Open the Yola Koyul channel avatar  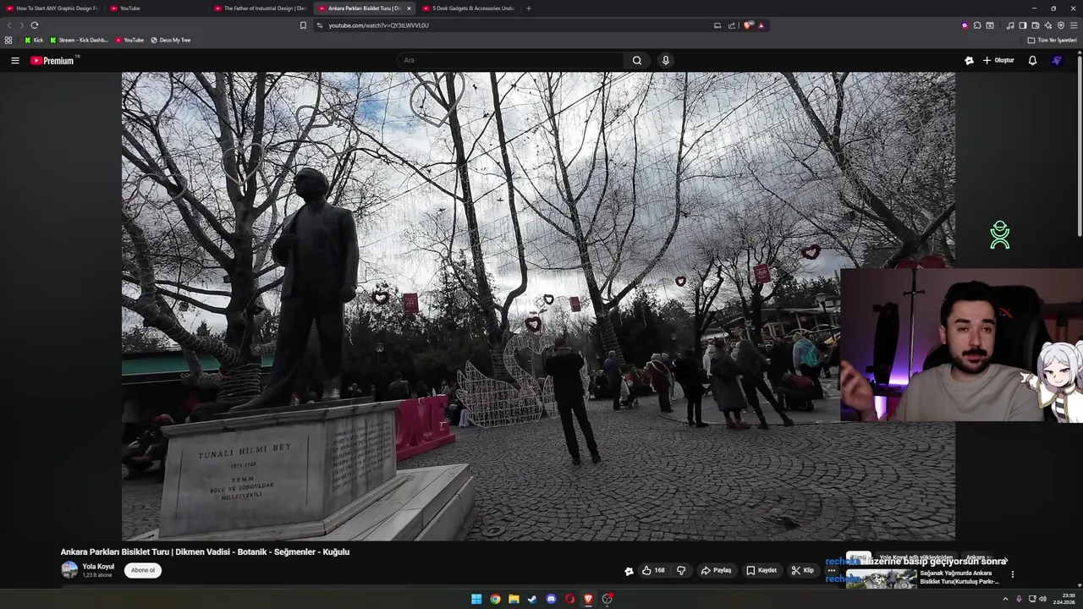tap(69, 570)
